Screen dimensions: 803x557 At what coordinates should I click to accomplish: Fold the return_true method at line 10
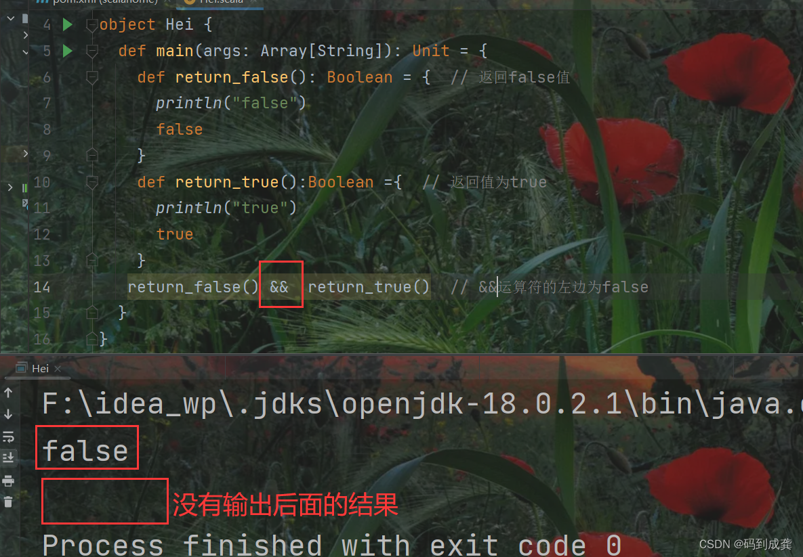[92, 182]
